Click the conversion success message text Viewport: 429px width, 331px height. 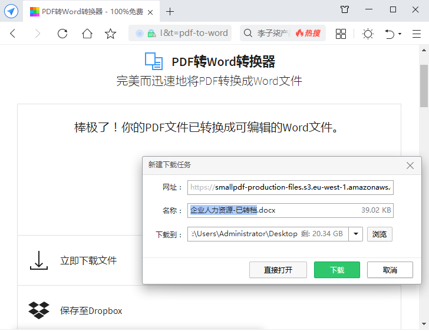[207, 127]
